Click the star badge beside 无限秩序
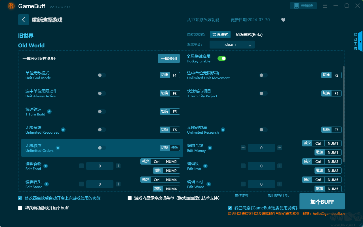Screen dimensions: 363x227 tap(58, 148)
